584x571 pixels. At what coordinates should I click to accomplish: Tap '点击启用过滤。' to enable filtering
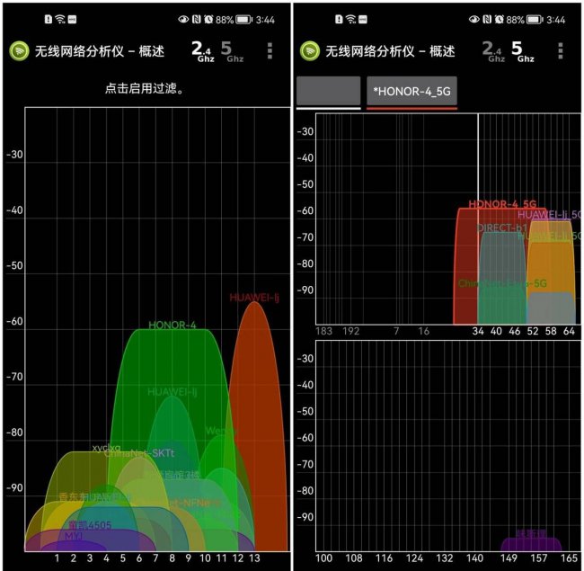click(145, 88)
